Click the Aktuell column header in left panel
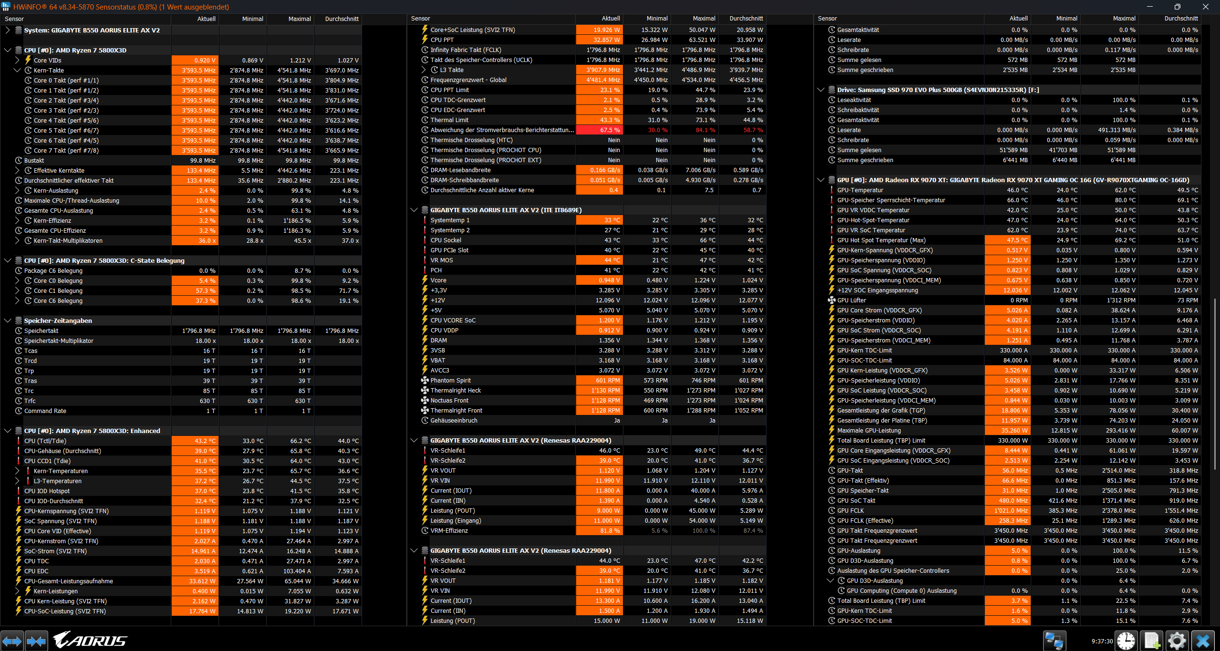Image resolution: width=1220 pixels, height=651 pixels. pyautogui.click(x=206, y=19)
